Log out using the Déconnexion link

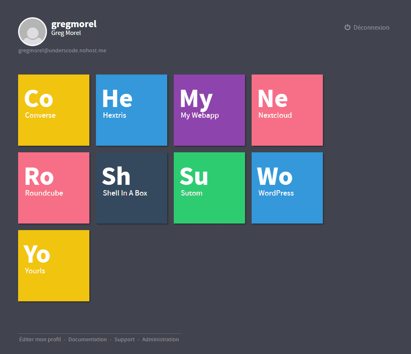pyautogui.click(x=367, y=27)
